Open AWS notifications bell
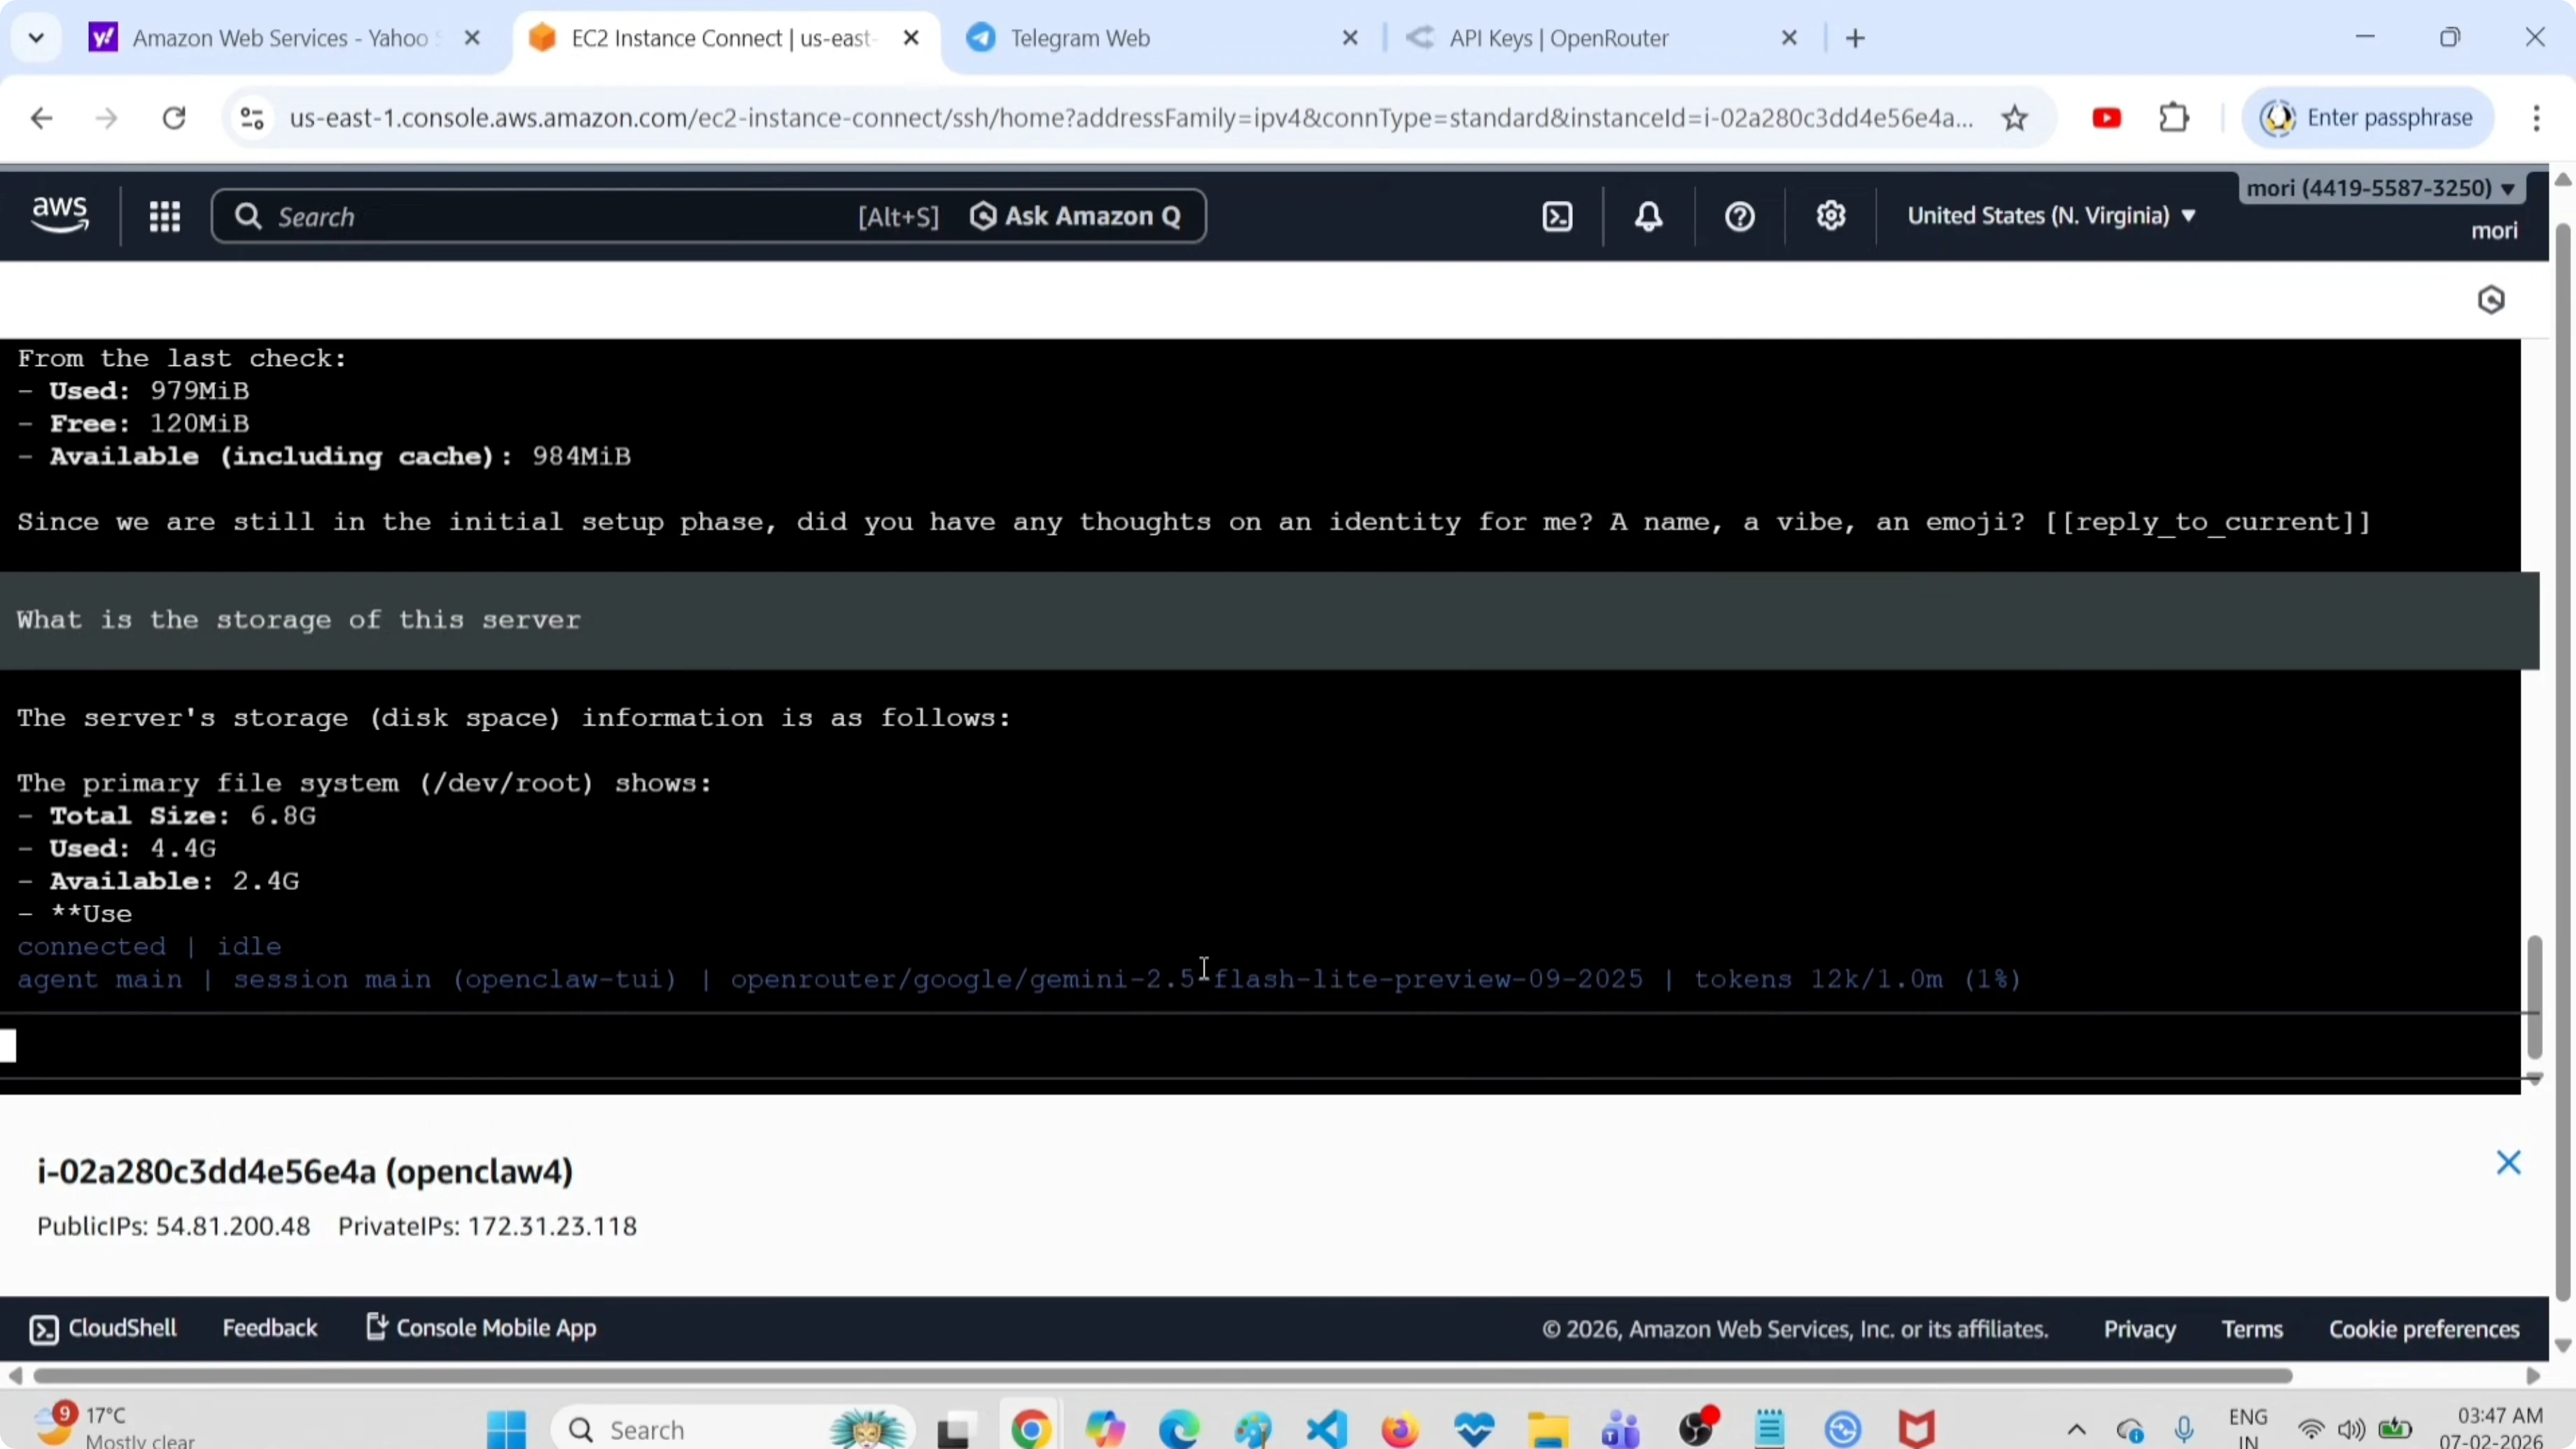This screenshot has width=2576, height=1449. [x=1648, y=215]
